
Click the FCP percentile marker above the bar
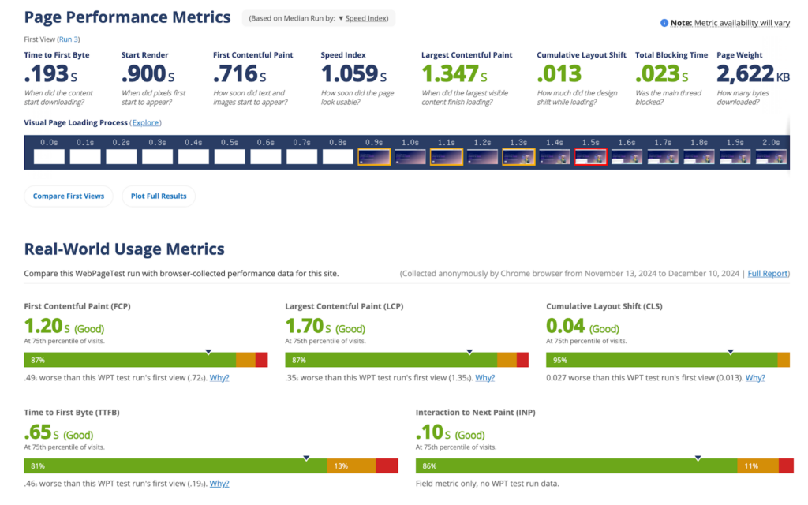[208, 350]
